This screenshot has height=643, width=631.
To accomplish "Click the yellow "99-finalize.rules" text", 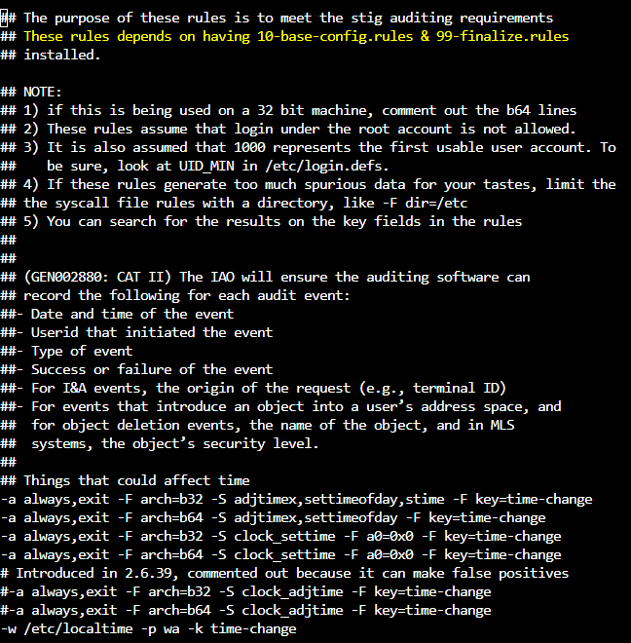I will (505, 37).
